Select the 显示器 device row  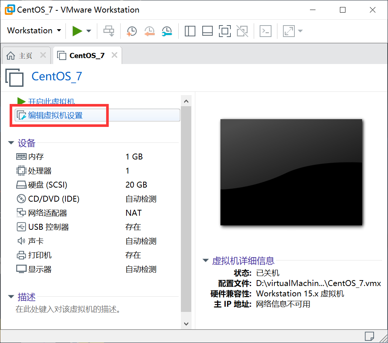(x=97, y=269)
